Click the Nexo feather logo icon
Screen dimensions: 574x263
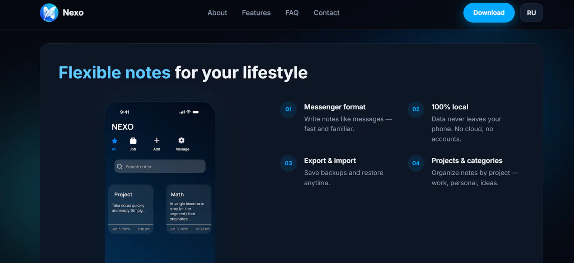point(49,13)
